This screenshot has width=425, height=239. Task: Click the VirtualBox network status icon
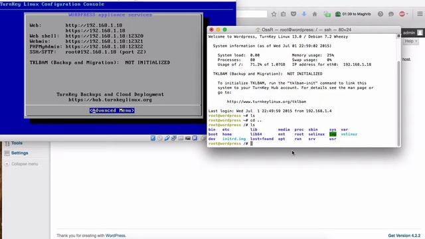point(174,138)
